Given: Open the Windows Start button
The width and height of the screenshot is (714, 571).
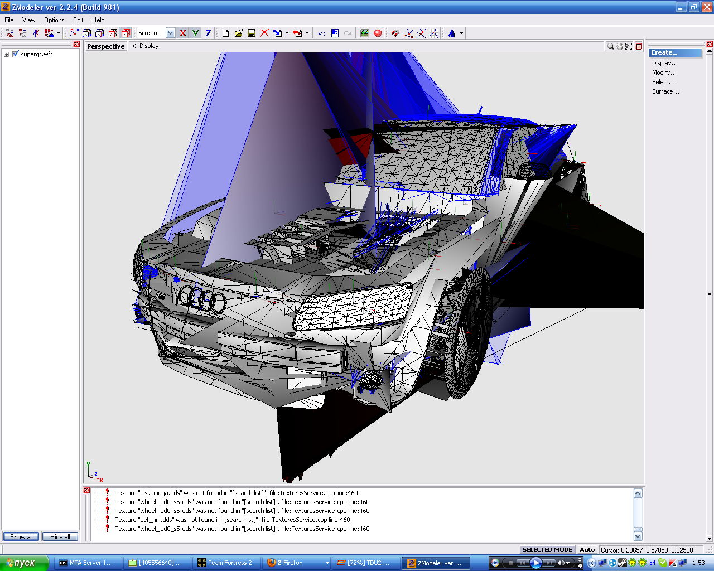Looking at the screenshot, I should point(24,563).
